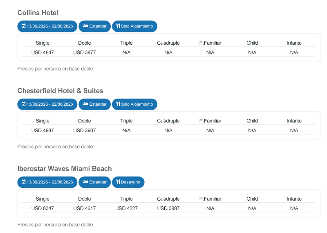
Task: Click Collins Hotel Single price USD 4847
Action: coord(43,52)
